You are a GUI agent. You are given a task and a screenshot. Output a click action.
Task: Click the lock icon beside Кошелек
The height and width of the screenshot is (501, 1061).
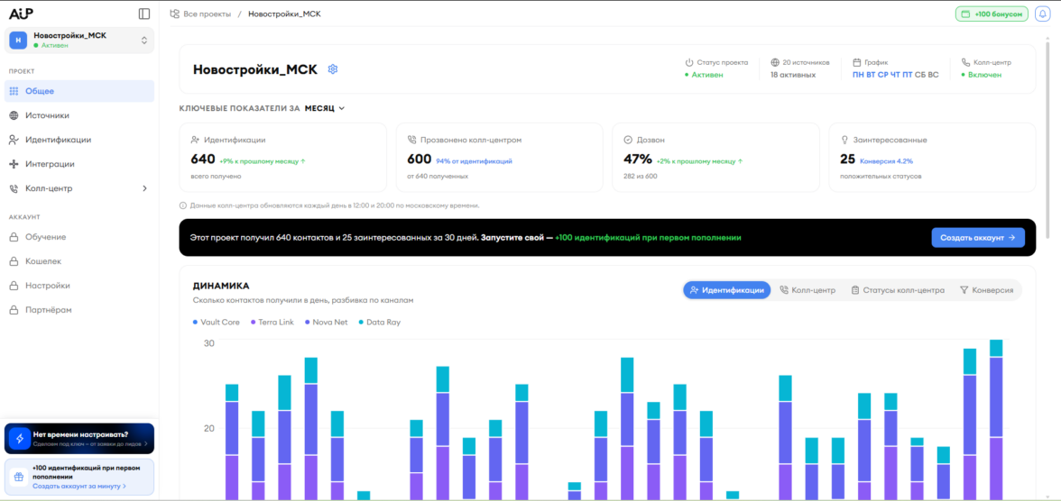tap(14, 261)
